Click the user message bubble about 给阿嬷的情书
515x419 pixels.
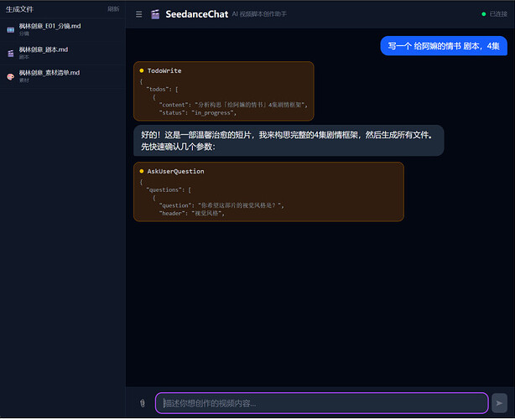pyautogui.click(x=444, y=46)
